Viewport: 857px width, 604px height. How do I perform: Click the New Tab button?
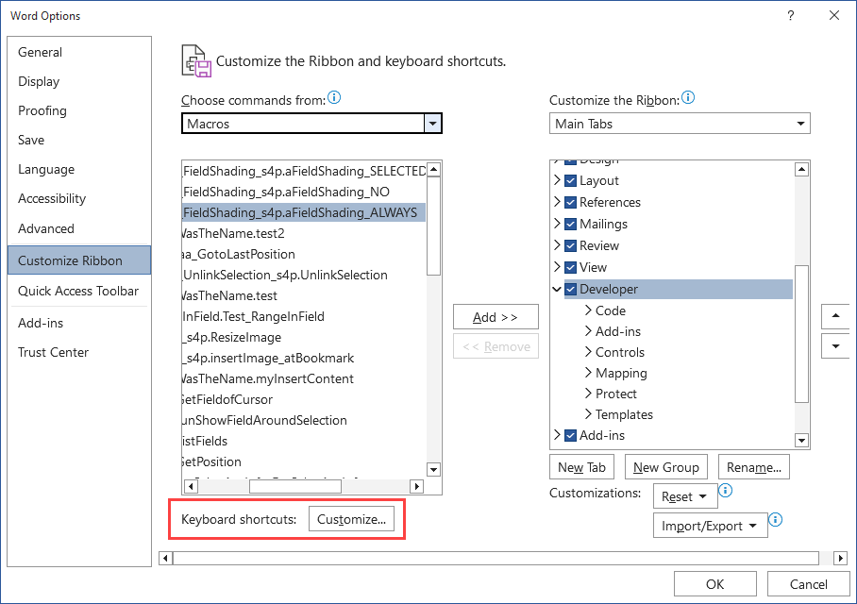click(x=581, y=467)
